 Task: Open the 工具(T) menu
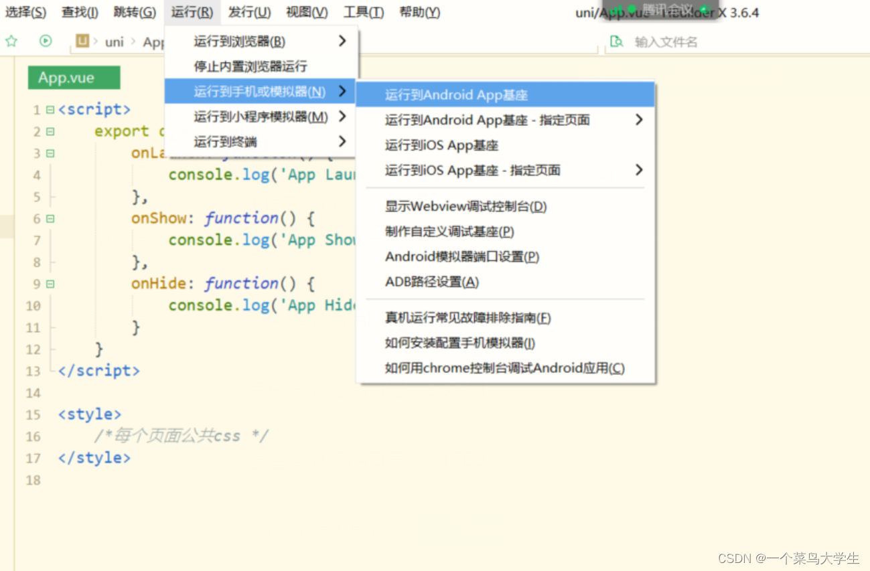[x=364, y=12]
